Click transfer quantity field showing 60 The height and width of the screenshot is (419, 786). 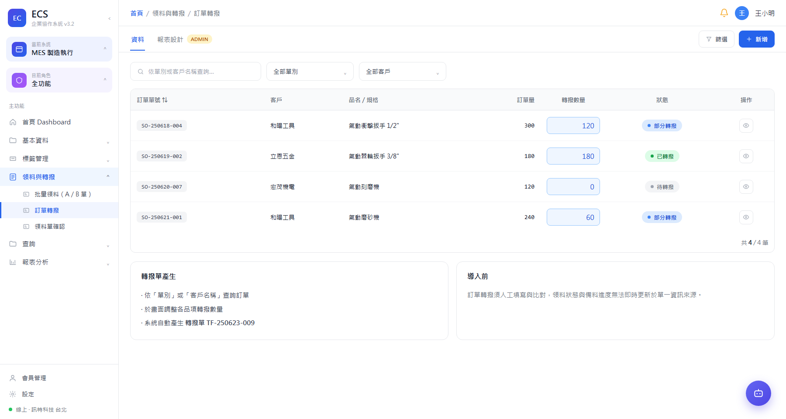pyautogui.click(x=573, y=217)
